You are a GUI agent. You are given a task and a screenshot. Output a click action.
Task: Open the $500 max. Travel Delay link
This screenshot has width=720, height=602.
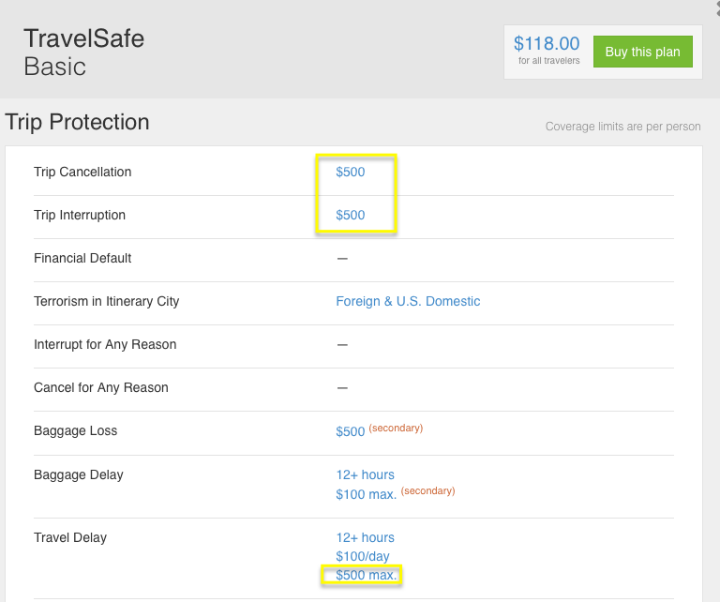point(366,575)
